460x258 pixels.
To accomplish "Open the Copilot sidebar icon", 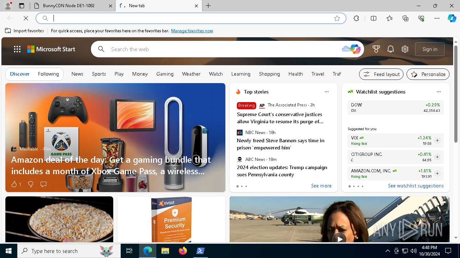I will point(452,18).
